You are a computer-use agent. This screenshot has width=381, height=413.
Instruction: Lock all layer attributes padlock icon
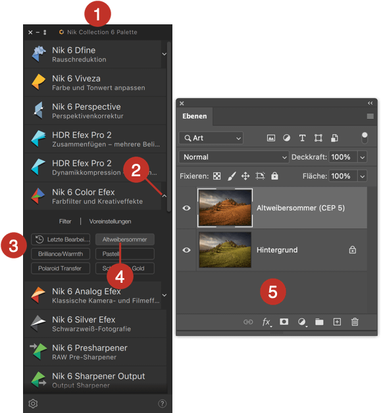click(274, 176)
